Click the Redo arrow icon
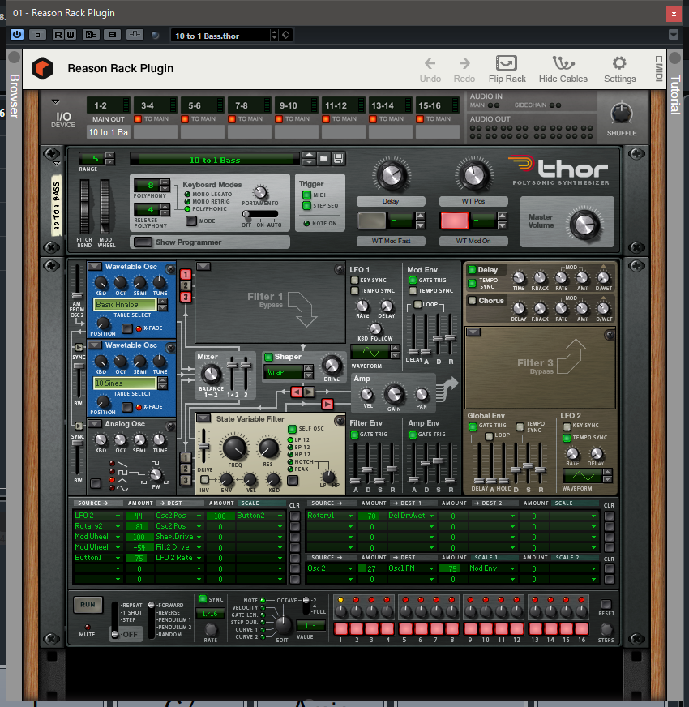 (464, 63)
